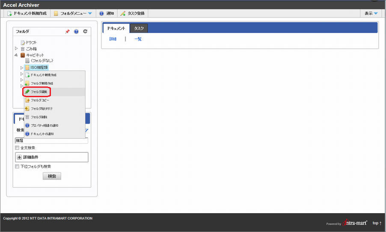Choose ドキュメントの通知 in context menu
386x232 pixels.
[x=55, y=134]
